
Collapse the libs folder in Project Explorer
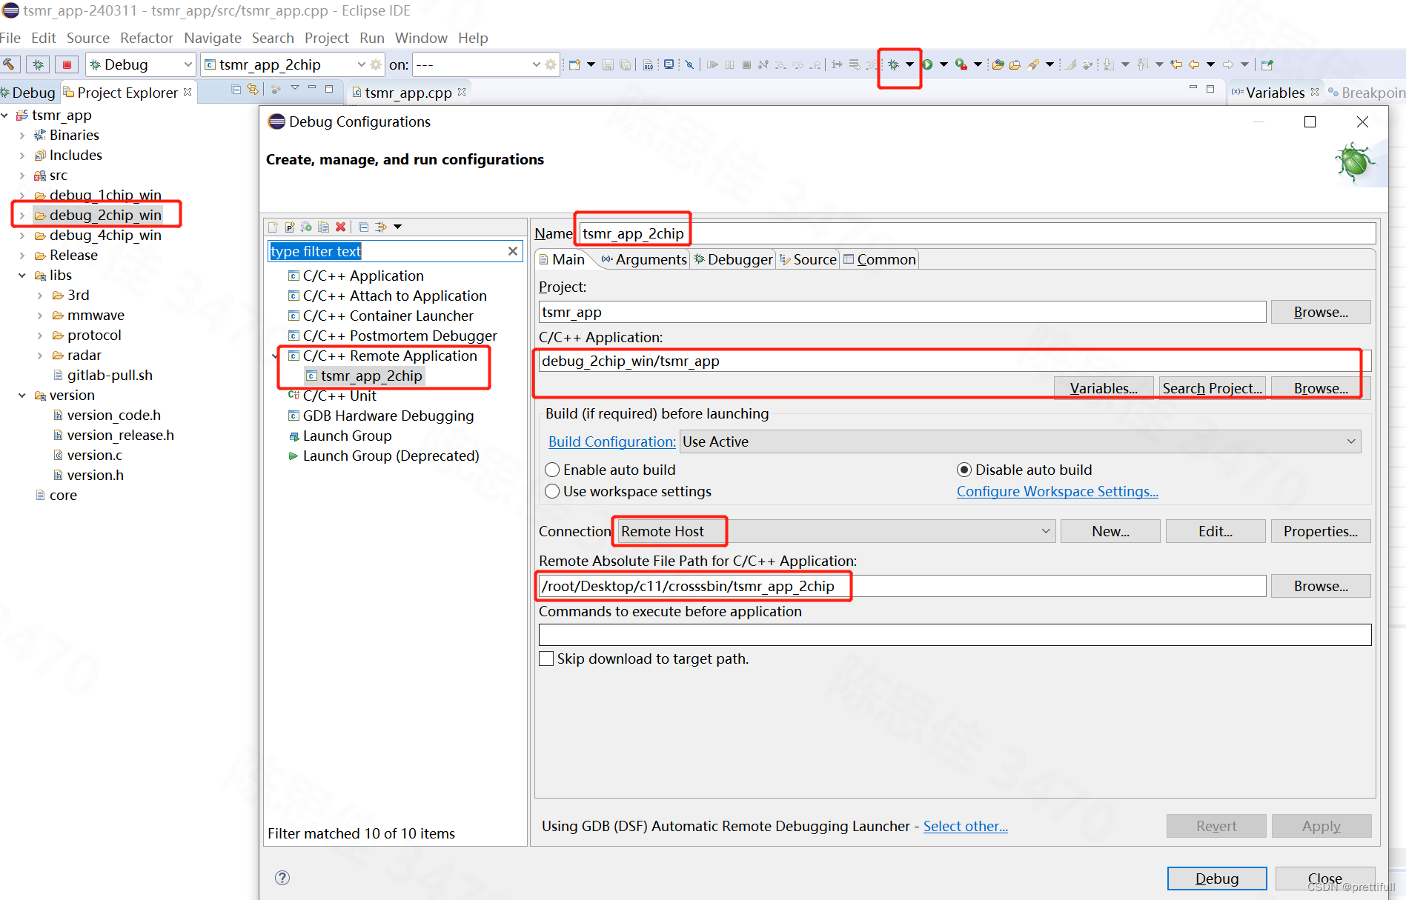[22, 276]
